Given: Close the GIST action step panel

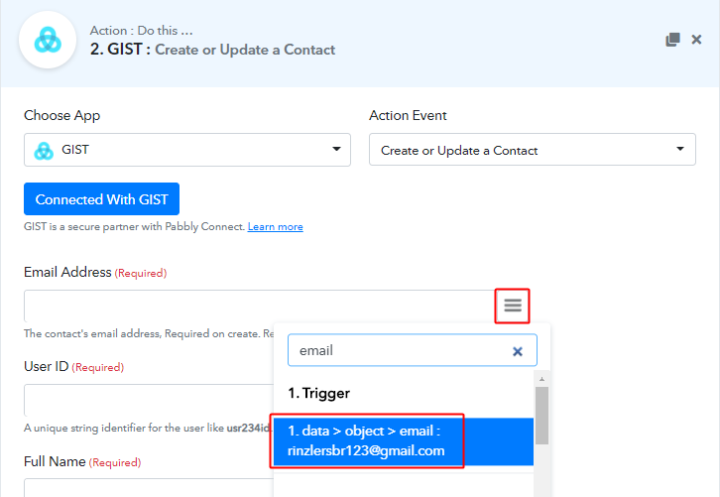Looking at the screenshot, I should pos(696,40).
